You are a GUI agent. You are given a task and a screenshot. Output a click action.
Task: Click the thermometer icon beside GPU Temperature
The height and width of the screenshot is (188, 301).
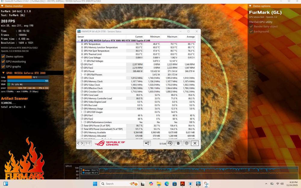point(82,44)
